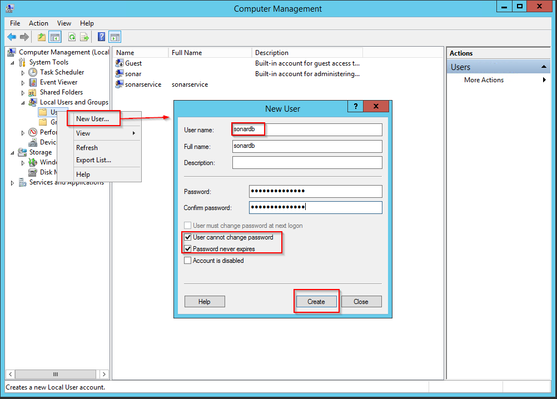Uncheck 'Password never expires' checkbox
557x399 pixels.
click(x=188, y=249)
